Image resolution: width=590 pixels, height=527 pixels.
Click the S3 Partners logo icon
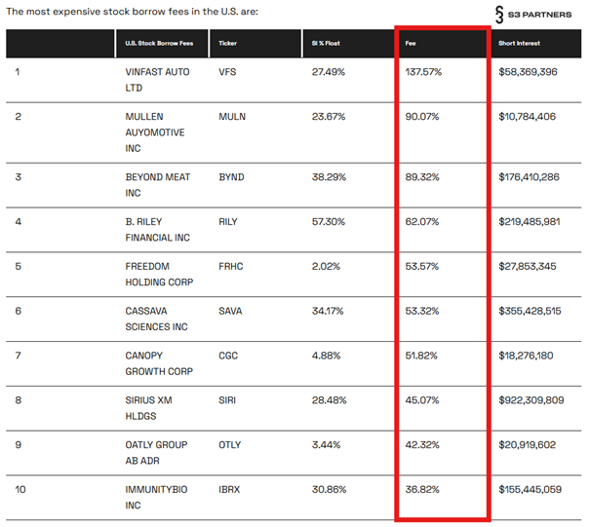point(501,15)
